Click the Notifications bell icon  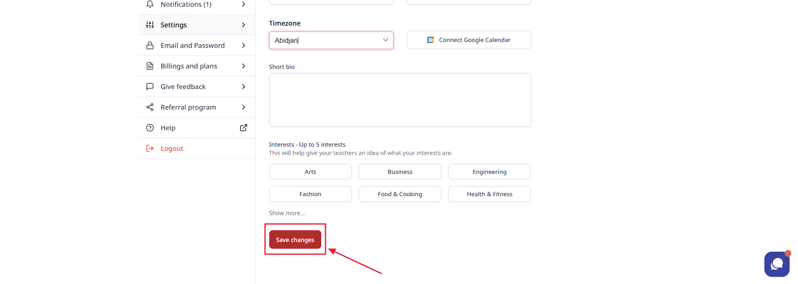tap(150, 4)
